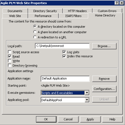Open the HTTP Headers tab

[x=77, y=11]
